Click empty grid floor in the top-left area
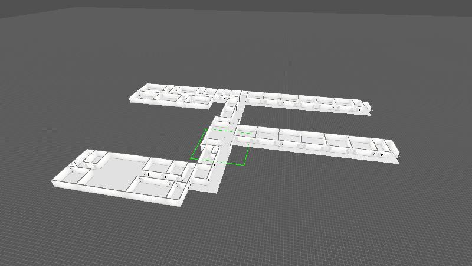 (x=59, y=47)
